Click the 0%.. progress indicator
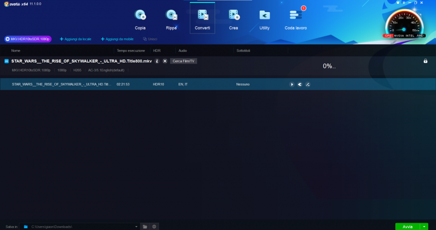Image resolution: width=436 pixels, height=230 pixels. [329, 66]
